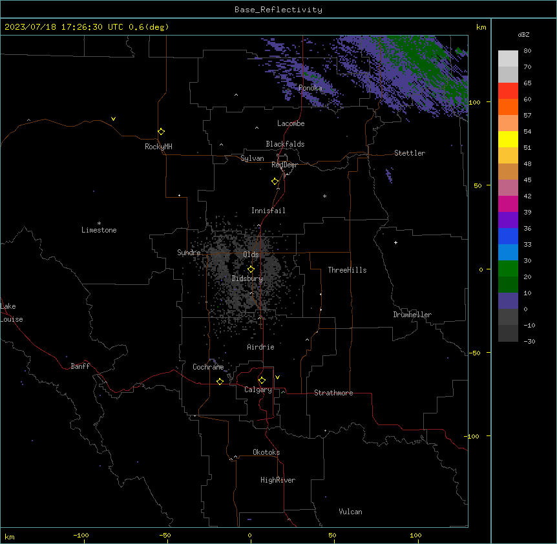Click the yellow marker south of RedDeer

point(275,182)
